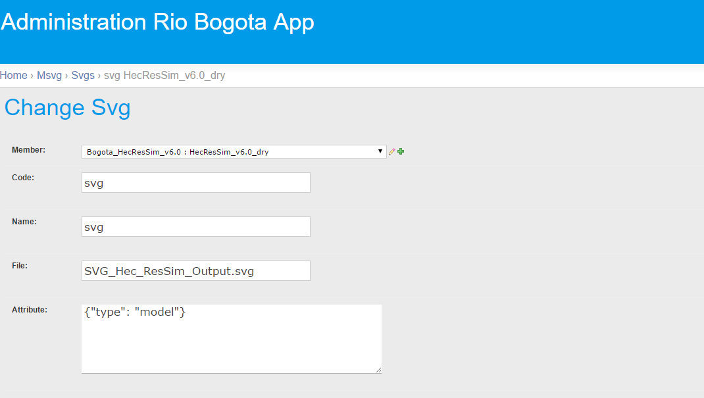Click the Member: field label

[29, 150]
